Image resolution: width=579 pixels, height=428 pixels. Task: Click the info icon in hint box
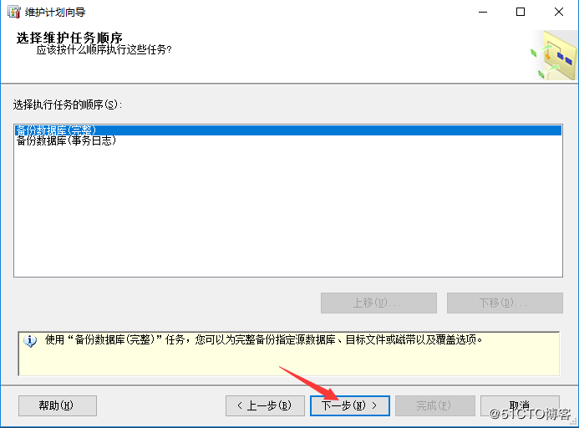30,340
